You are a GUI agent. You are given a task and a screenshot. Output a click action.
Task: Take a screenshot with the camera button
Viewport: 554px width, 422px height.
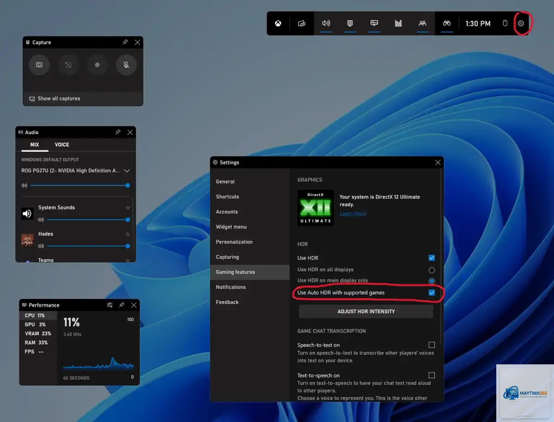pos(39,65)
